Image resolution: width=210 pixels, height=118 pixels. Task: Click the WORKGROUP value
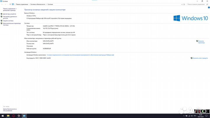click(47, 49)
